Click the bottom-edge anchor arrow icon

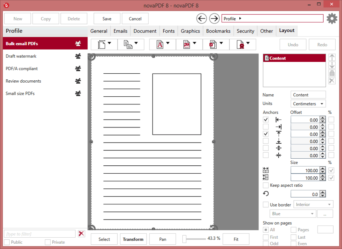(x=279, y=141)
